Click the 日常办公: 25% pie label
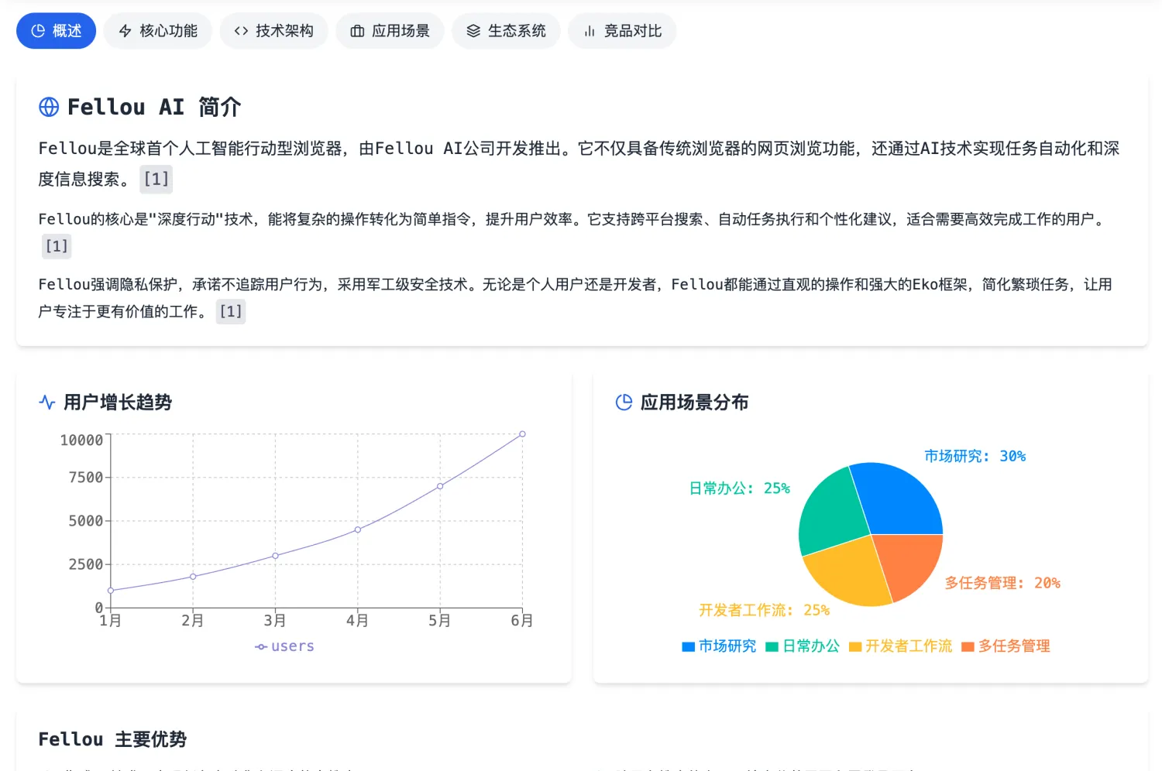This screenshot has width=1162, height=771. [740, 488]
